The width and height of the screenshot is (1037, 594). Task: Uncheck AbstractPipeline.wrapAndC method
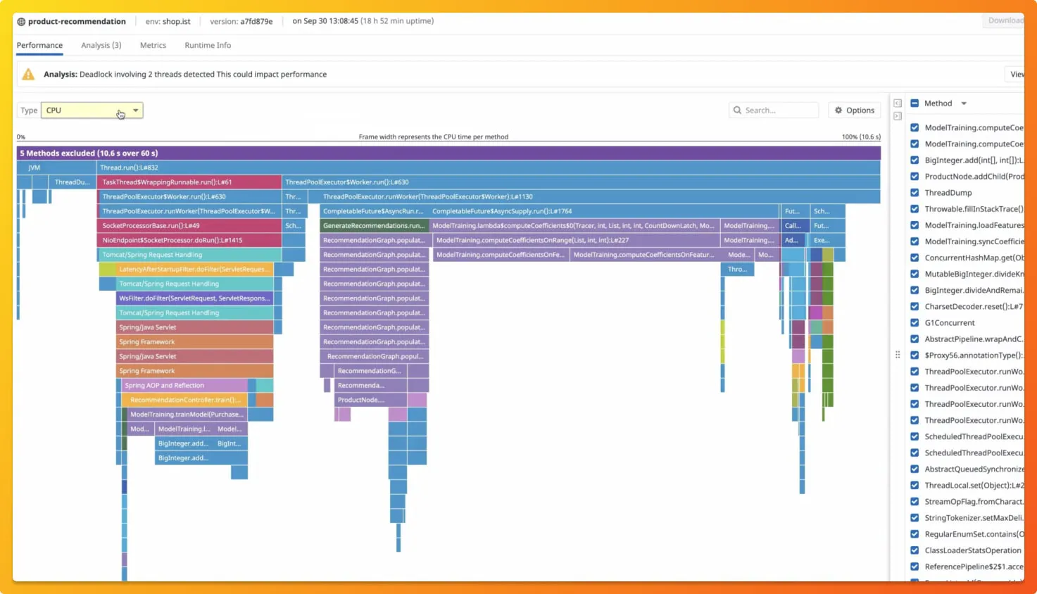click(915, 339)
